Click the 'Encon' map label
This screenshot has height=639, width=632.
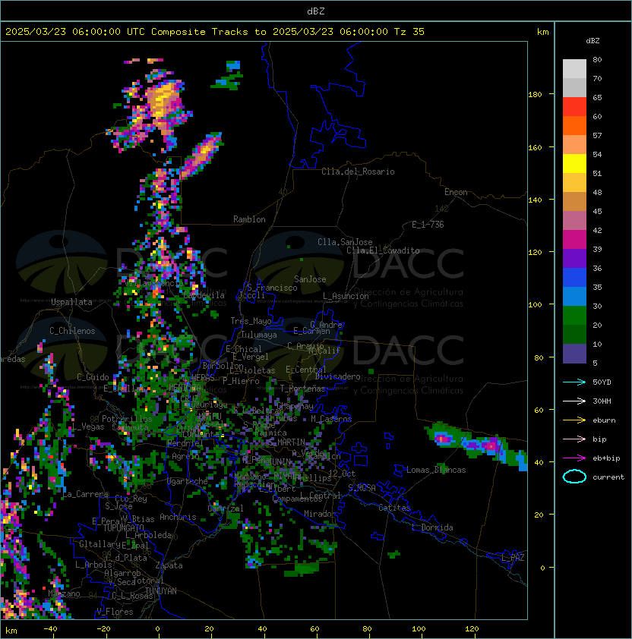click(x=456, y=192)
